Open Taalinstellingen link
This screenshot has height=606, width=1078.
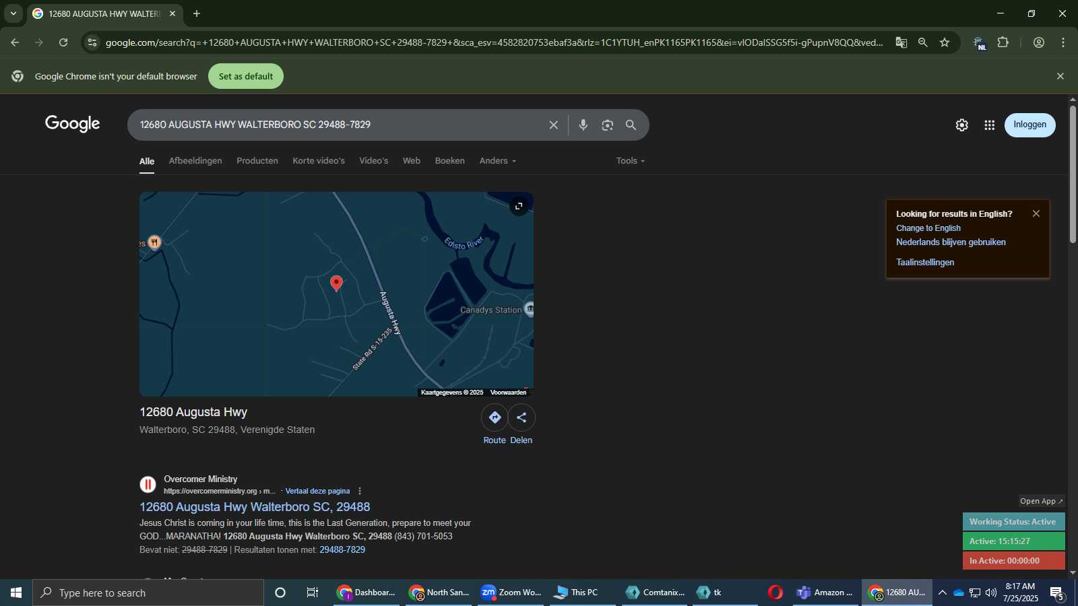pos(925,263)
